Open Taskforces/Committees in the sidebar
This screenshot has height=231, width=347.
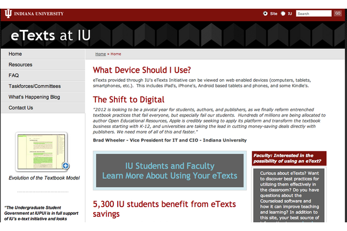(x=35, y=86)
